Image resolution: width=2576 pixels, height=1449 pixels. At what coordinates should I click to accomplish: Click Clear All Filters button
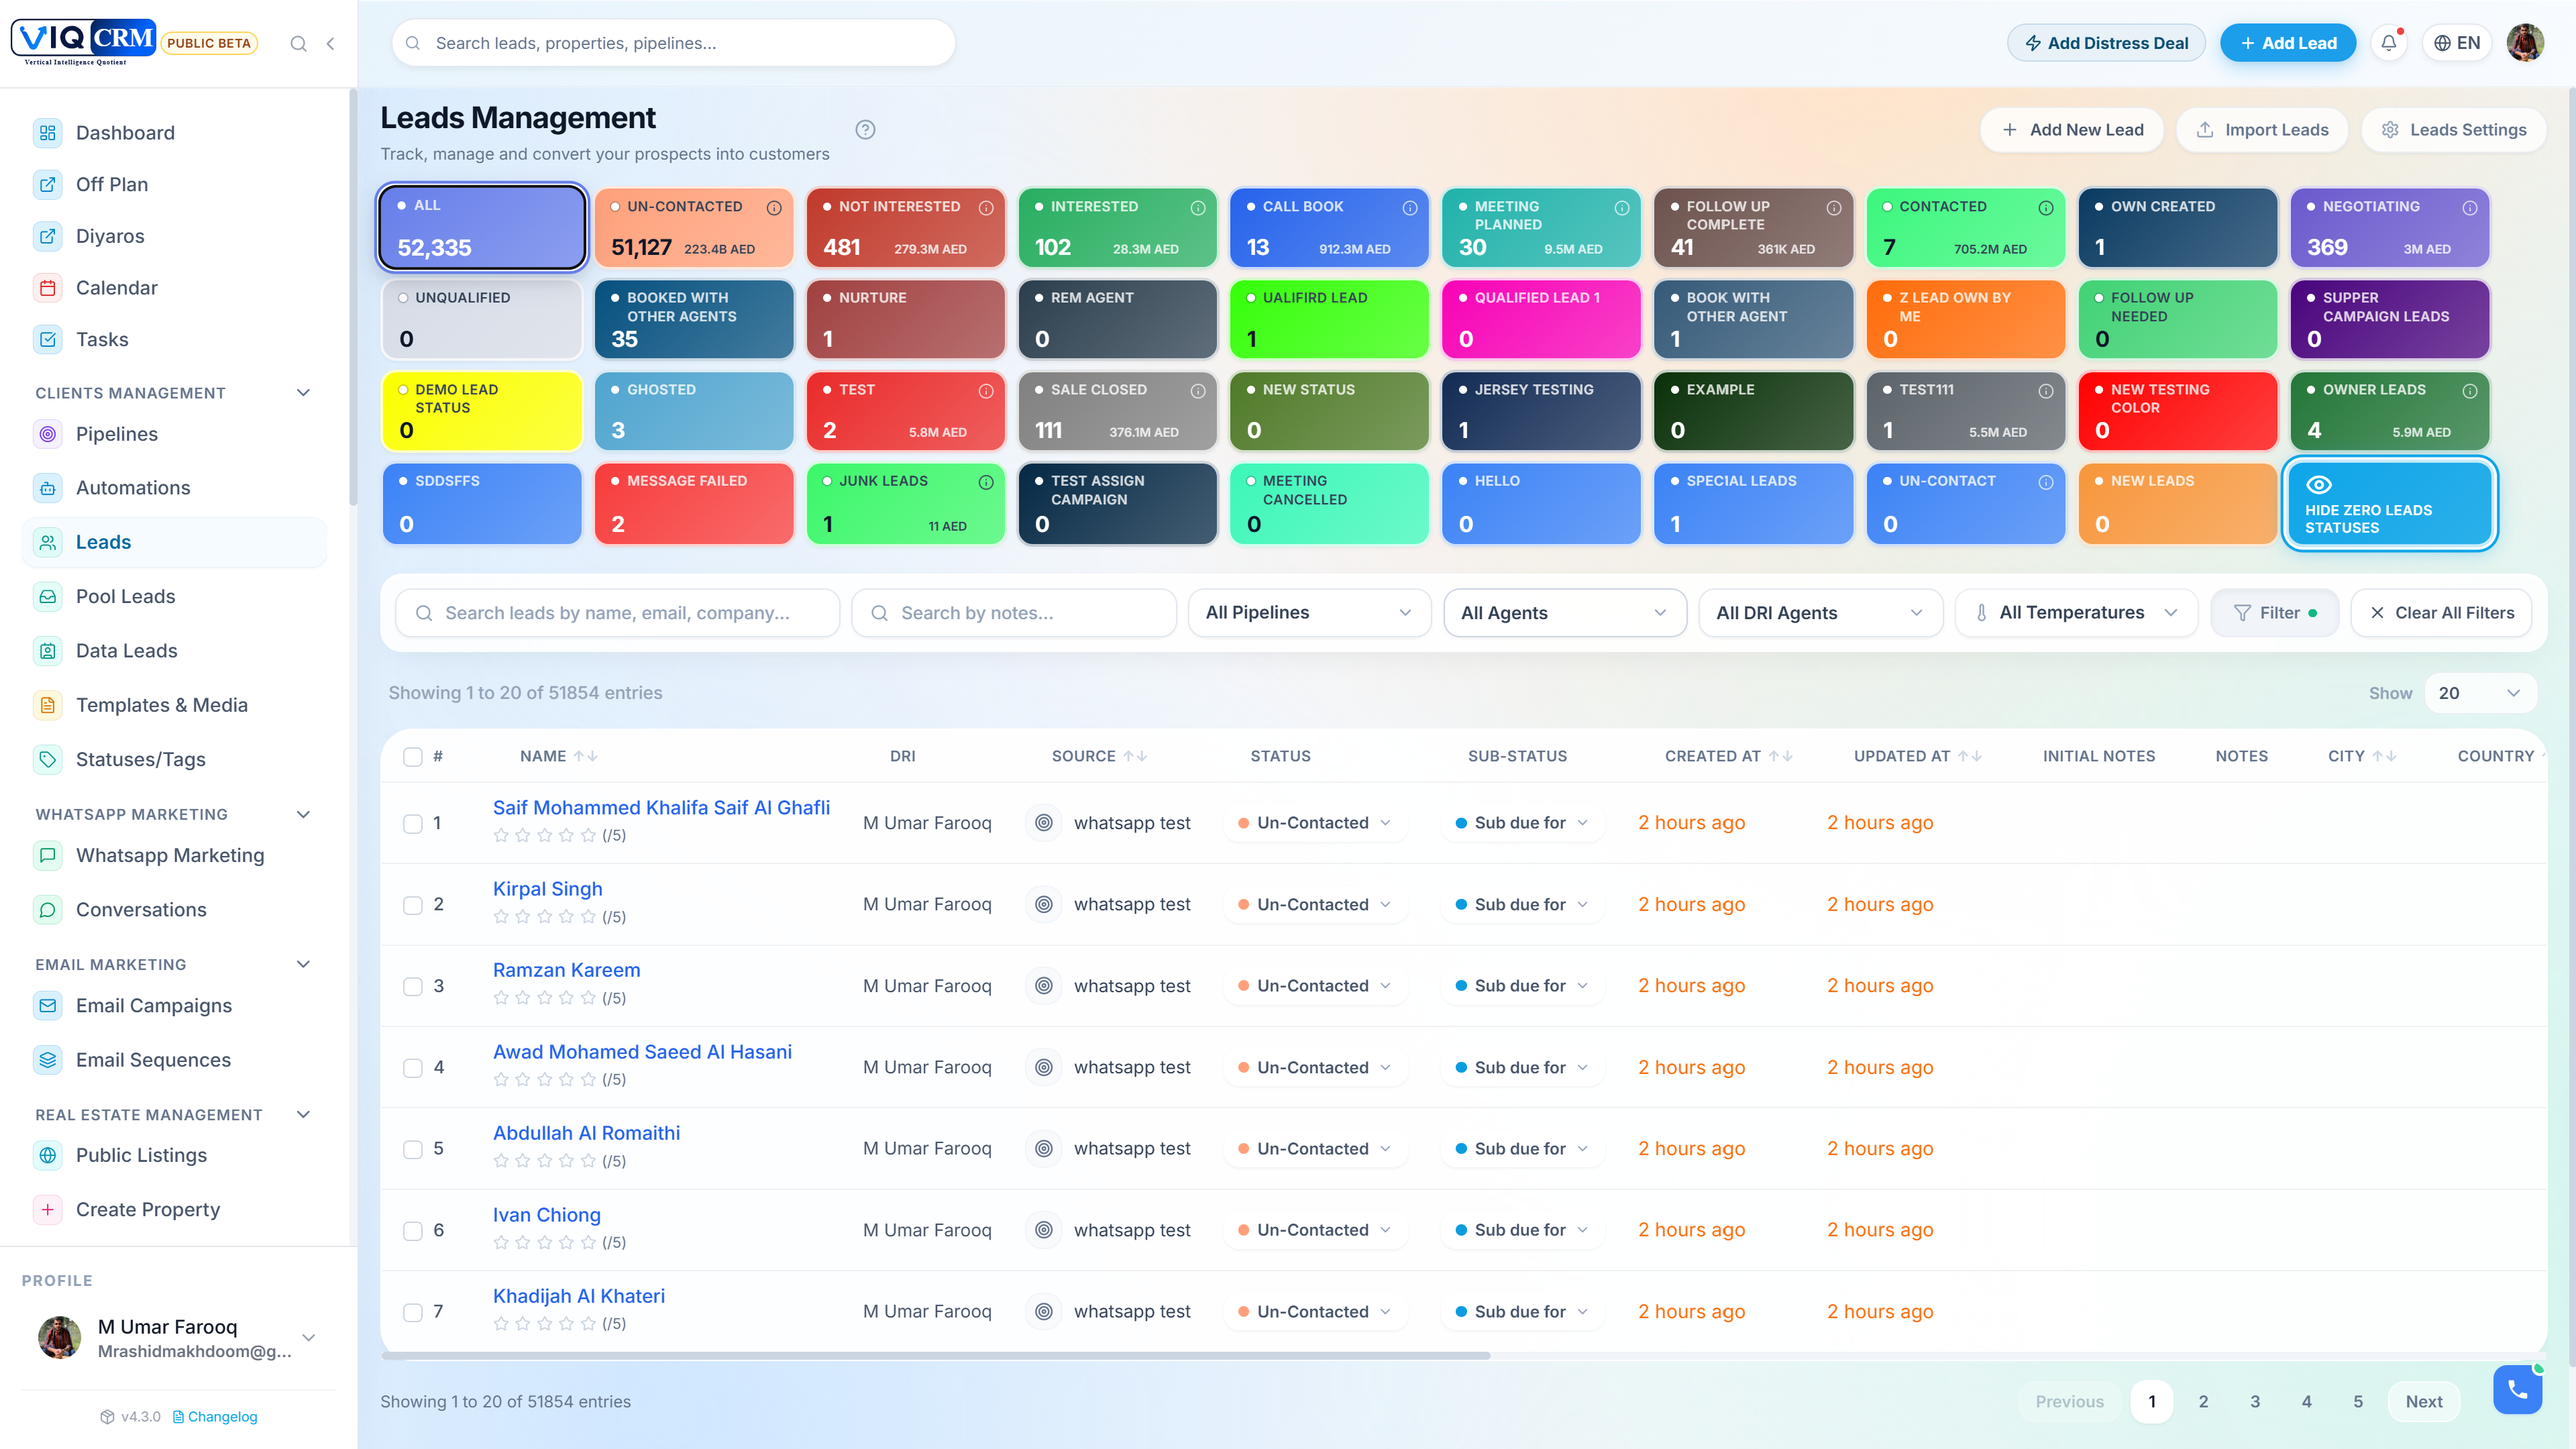[2442, 613]
